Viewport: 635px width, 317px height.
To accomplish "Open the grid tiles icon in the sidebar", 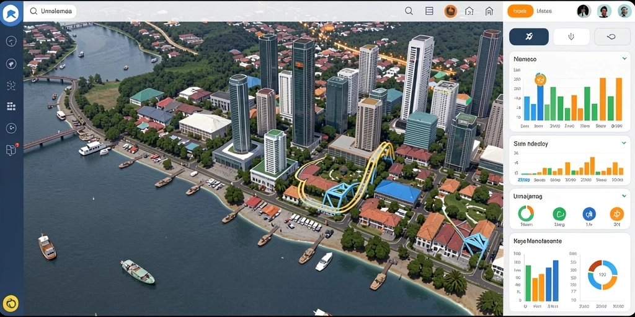I will click(x=11, y=106).
